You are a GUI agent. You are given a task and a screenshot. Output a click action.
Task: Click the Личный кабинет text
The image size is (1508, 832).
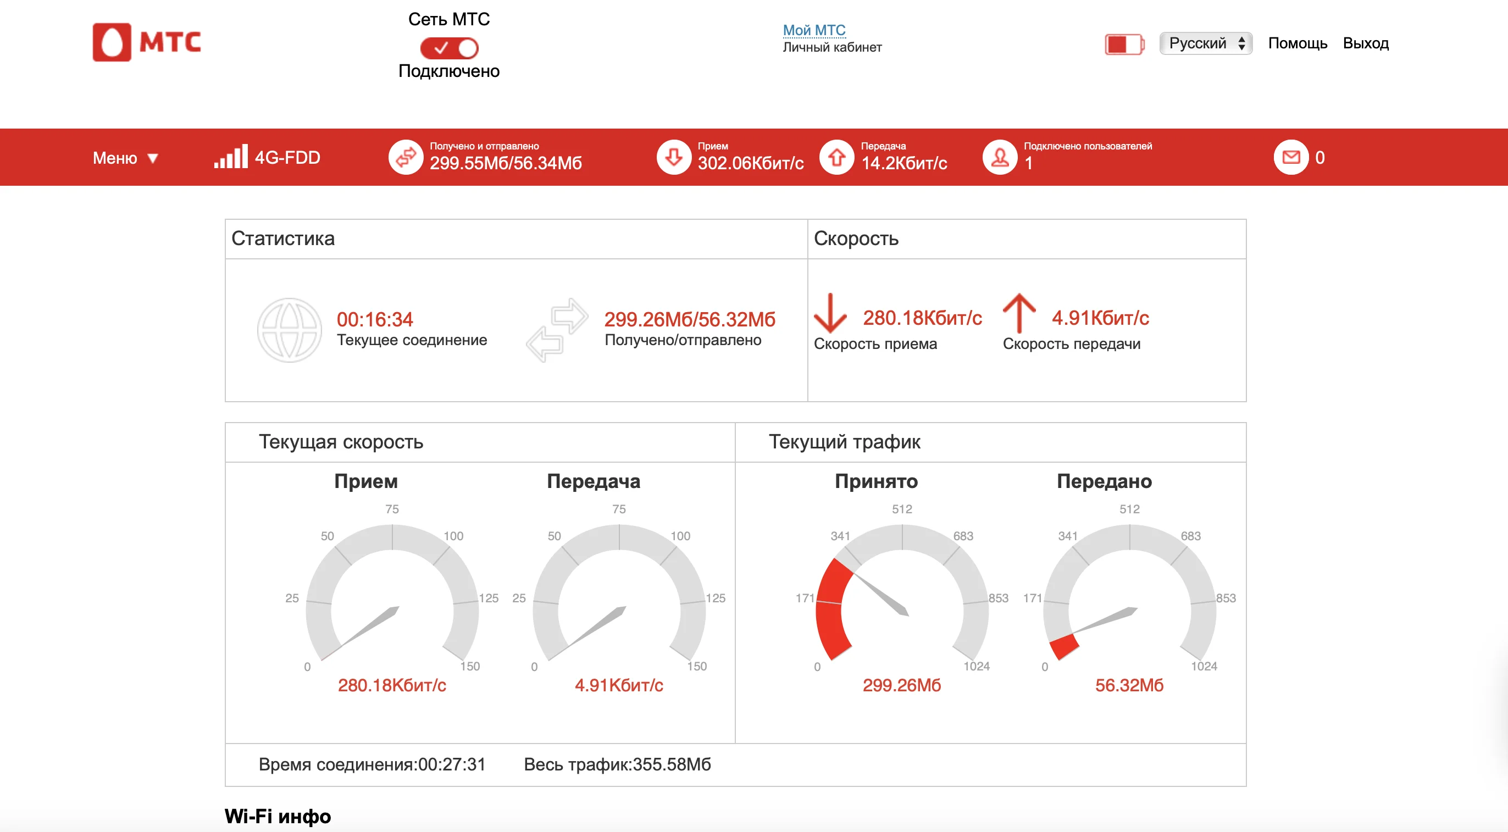(832, 47)
